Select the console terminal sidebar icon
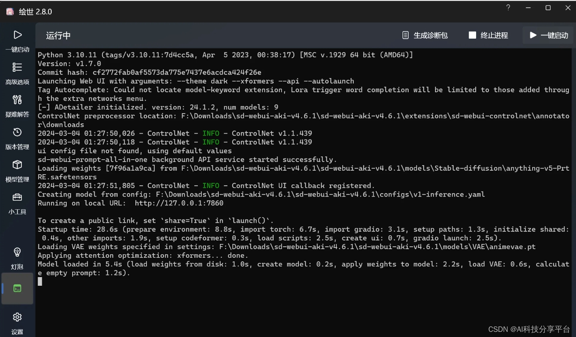This screenshot has height=337, width=576. (x=17, y=289)
